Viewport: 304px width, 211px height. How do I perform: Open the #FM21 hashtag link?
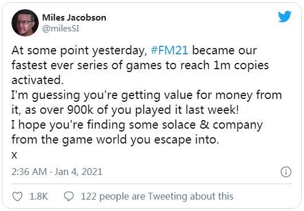click(170, 50)
